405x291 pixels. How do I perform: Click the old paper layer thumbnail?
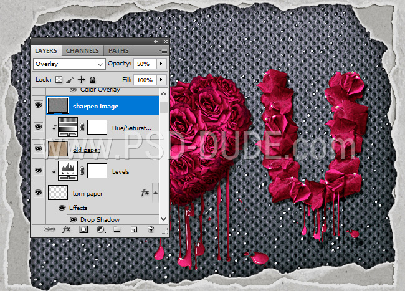58,149
